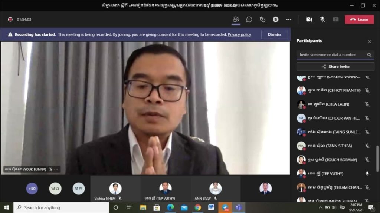The image size is (380, 213).
Task: Click TOUCH BORAMY's avatar photo
Action: click(301, 160)
